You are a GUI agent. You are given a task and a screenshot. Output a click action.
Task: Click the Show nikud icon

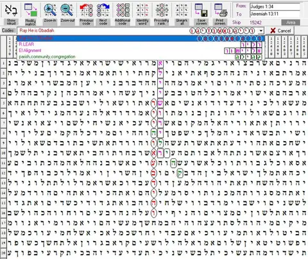[11, 10]
